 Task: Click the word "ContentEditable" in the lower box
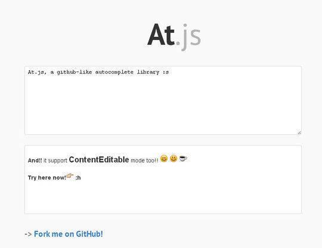[99, 160]
